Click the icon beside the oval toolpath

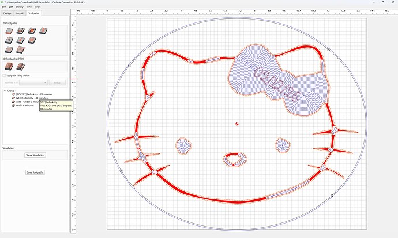pyautogui.click(x=13, y=105)
